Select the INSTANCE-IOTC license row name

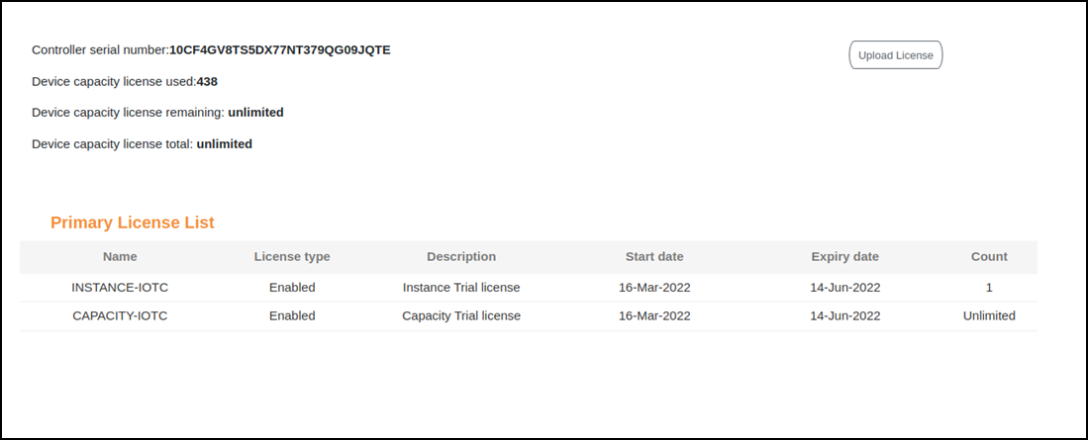tap(120, 288)
